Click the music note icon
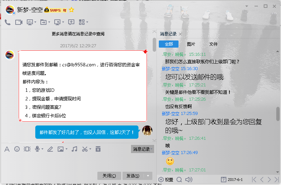Screen dimensions: 281x185 click(74, 149)
